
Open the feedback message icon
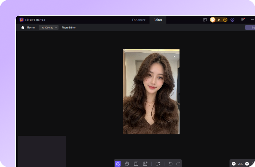tap(205, 20)
